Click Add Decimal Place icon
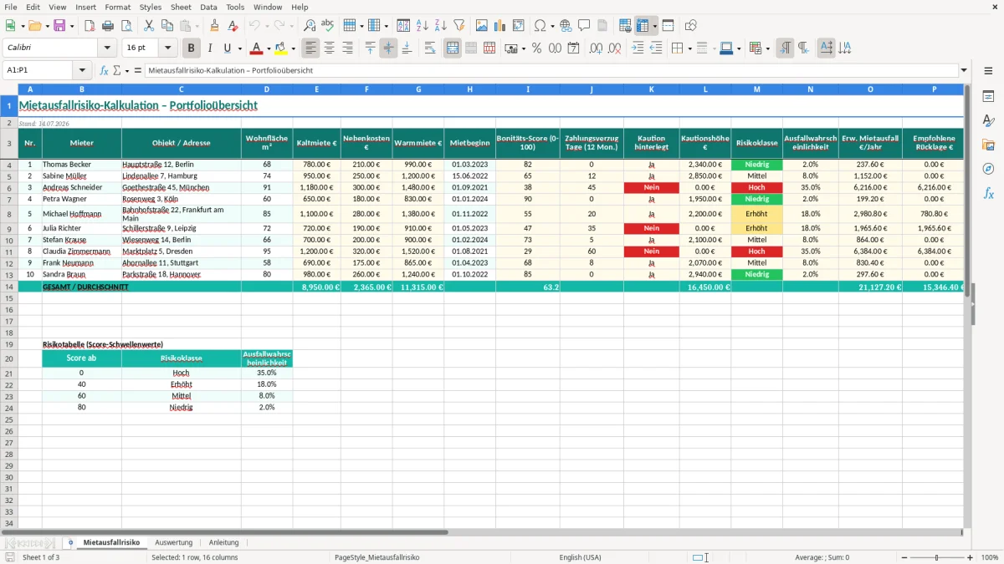1004x564 pixels. [x=596, y=48]
